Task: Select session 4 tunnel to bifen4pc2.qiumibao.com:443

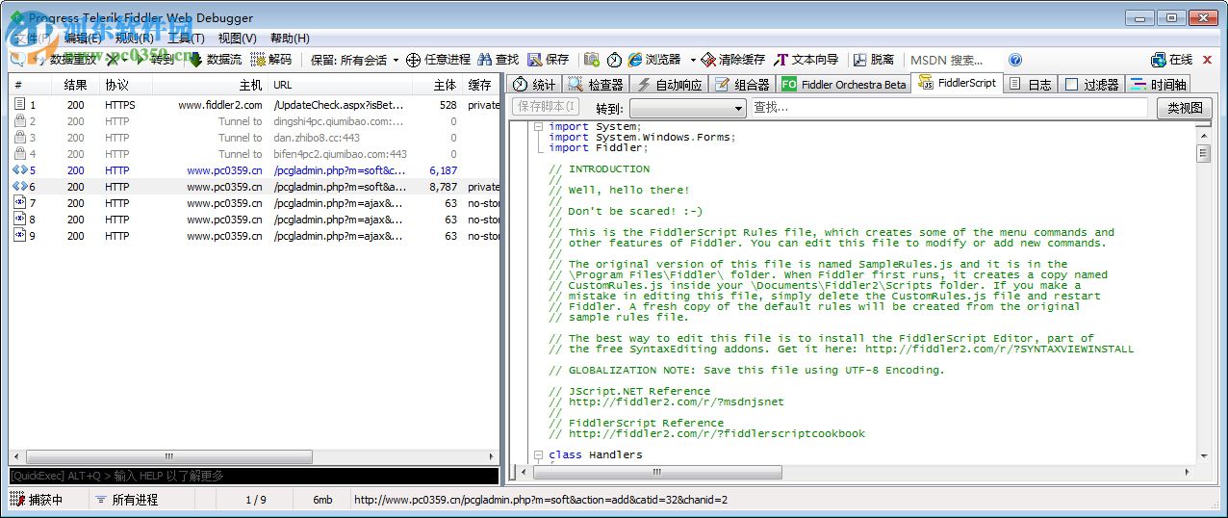Action: [x=254, y=154]
